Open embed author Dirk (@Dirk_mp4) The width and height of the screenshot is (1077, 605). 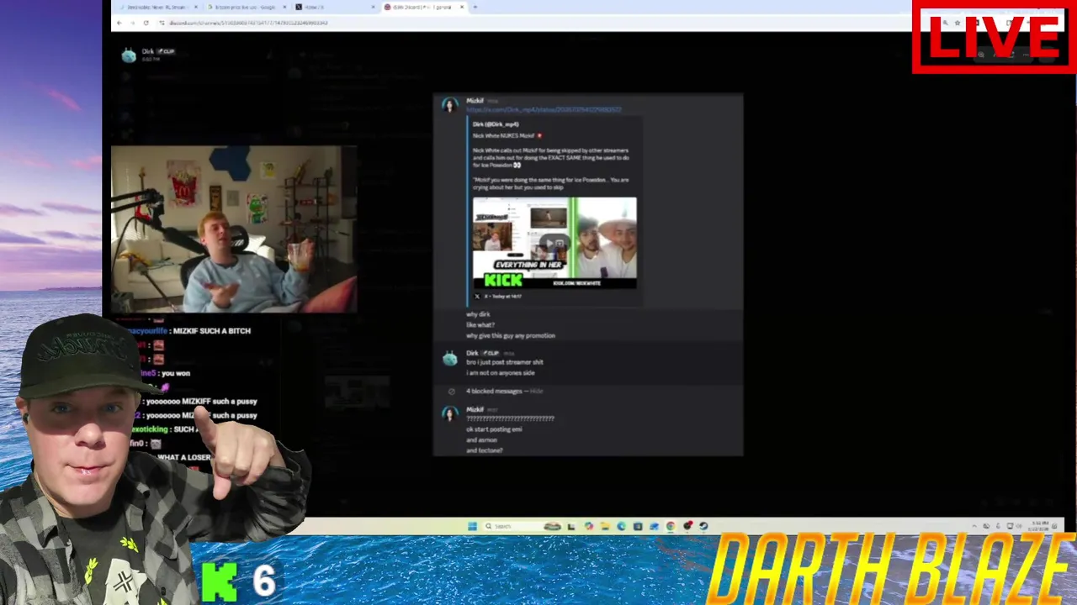[496, 124]
